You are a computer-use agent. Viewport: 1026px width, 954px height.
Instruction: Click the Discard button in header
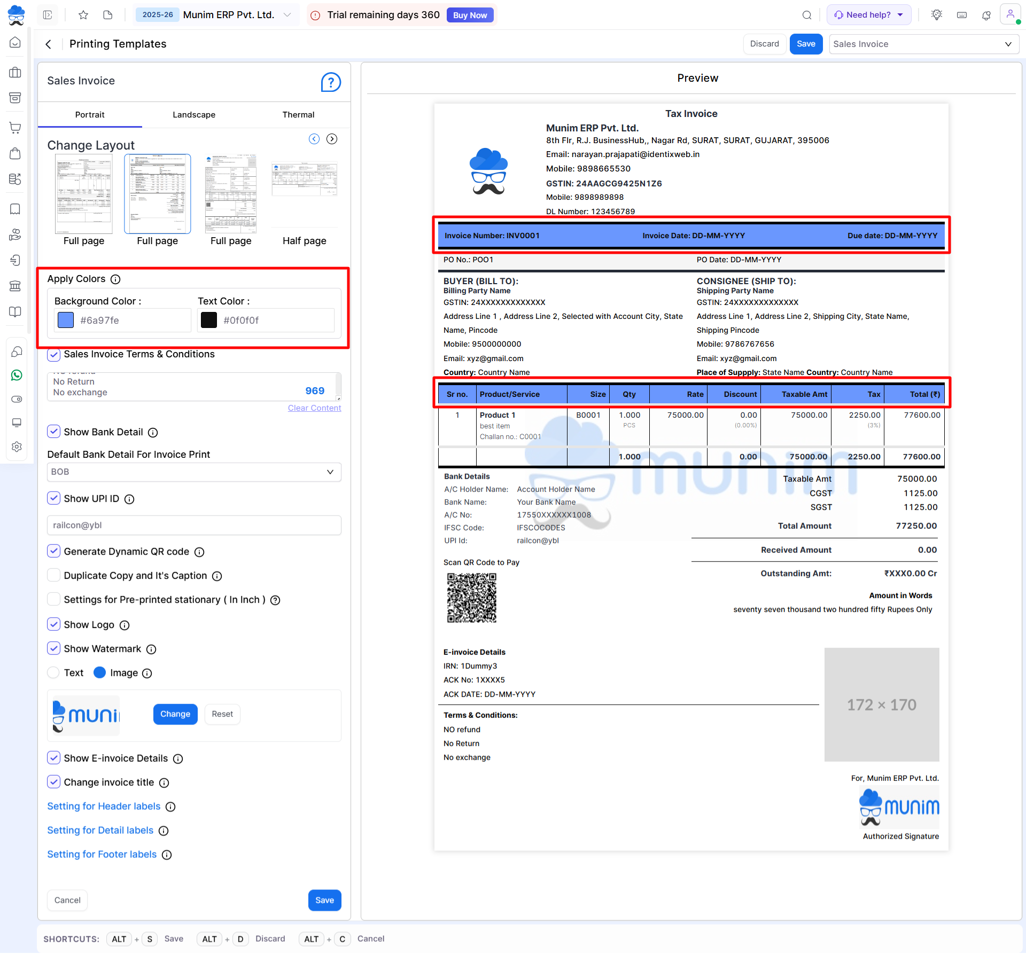(764, 44)
